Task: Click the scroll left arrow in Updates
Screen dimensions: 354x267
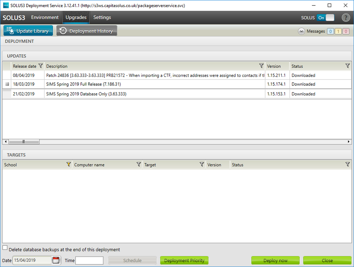Action: point(6,142)
